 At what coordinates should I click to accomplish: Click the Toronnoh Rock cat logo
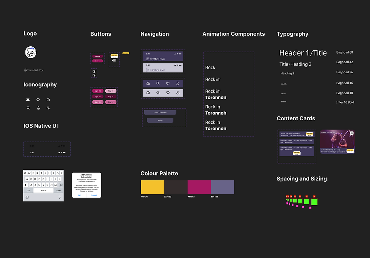coord(30,52)
